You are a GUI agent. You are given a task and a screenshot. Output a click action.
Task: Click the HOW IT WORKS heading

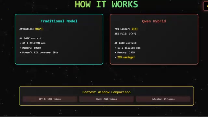tap(106, 4)
